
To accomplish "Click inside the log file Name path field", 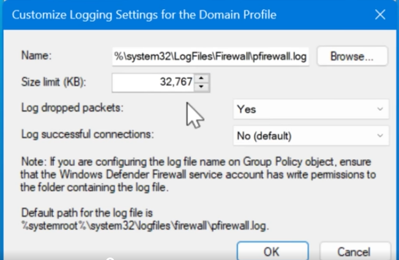I will pyautogui.click(x=211, y=56).
